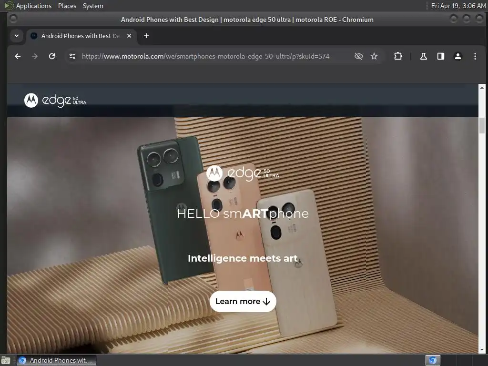Toggle the browser side panel
This screenshot has width=488, height=366.
[x=441, y=56]
